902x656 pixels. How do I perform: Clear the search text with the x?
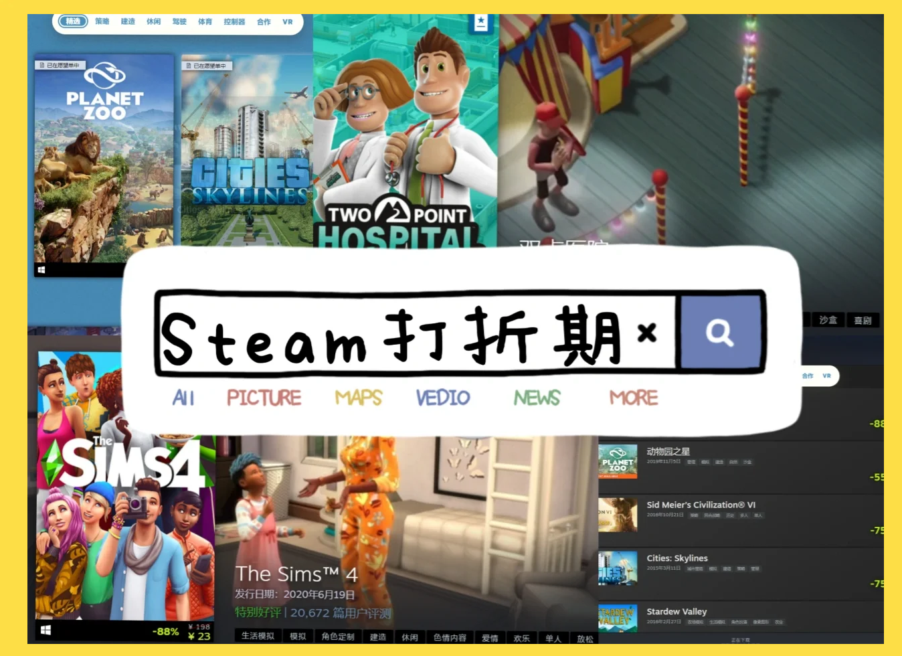[x=646, y=332]
